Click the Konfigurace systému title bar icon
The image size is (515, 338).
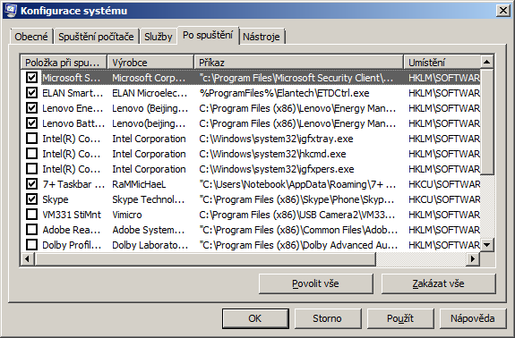10,10
